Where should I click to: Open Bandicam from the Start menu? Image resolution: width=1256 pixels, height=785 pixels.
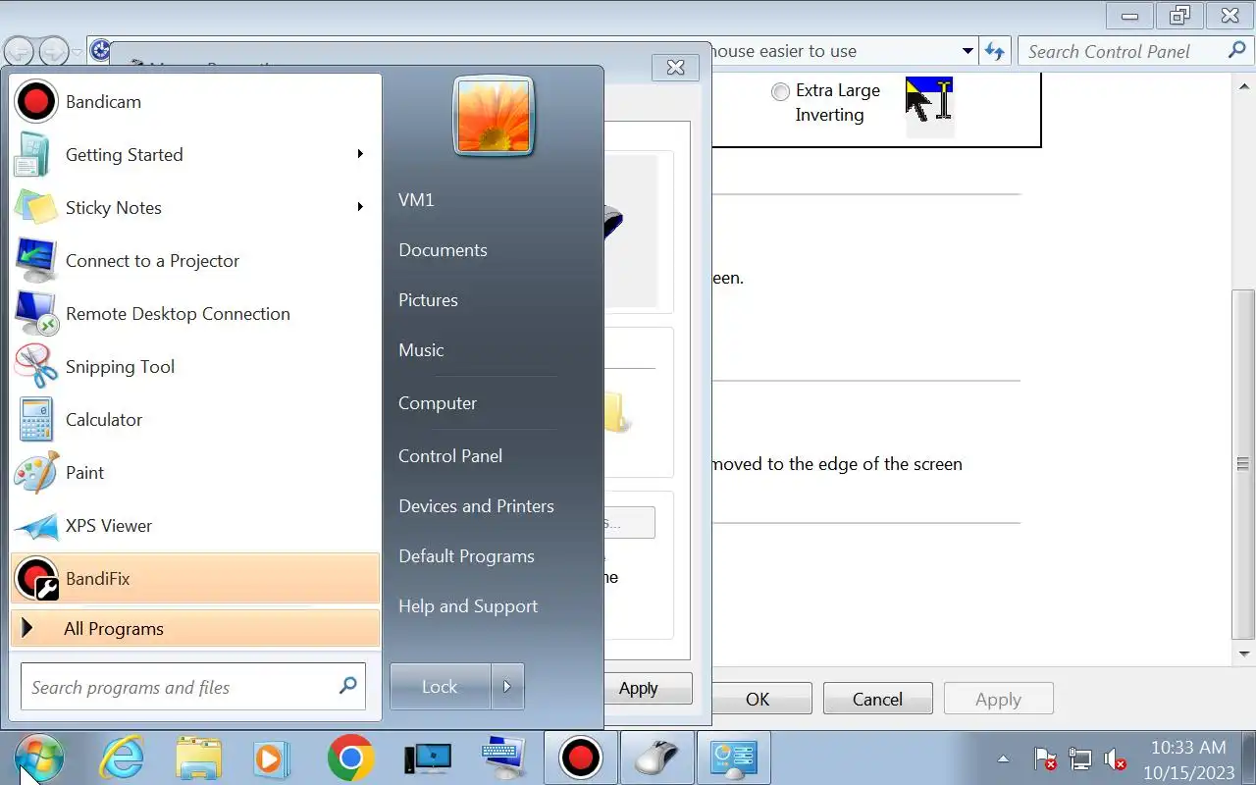[195, 102]
